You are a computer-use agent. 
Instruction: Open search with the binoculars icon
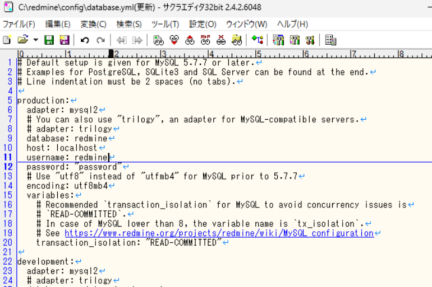(159, 40)
